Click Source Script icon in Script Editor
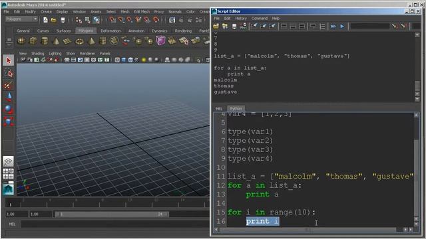 pyautogui.click(x=225, y=27)
